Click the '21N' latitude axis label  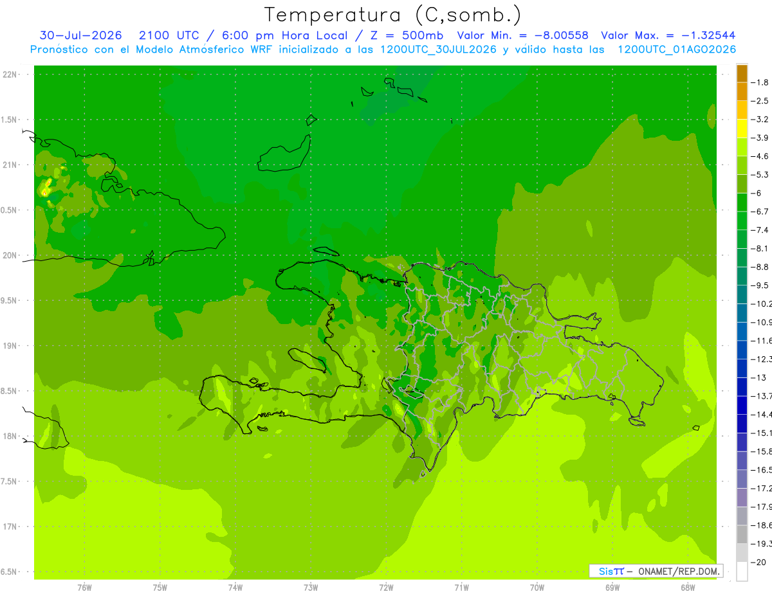pos(10,165)
